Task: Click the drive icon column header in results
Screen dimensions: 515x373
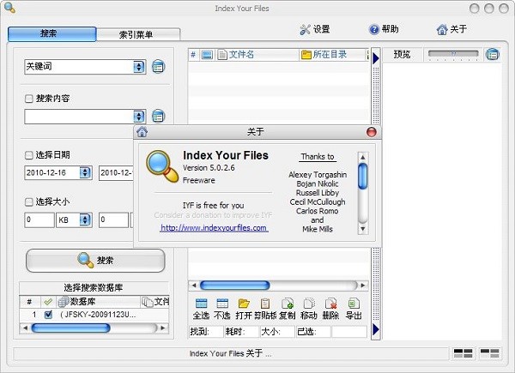Action: coord(207,55)
